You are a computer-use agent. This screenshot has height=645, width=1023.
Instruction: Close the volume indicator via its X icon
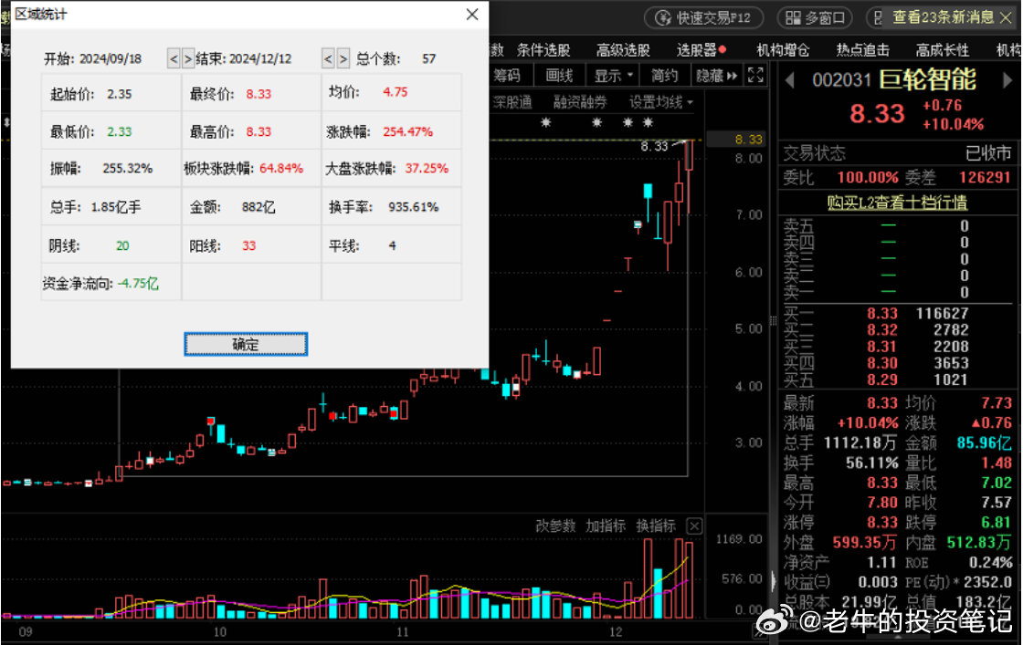click(x=694, y=525)
